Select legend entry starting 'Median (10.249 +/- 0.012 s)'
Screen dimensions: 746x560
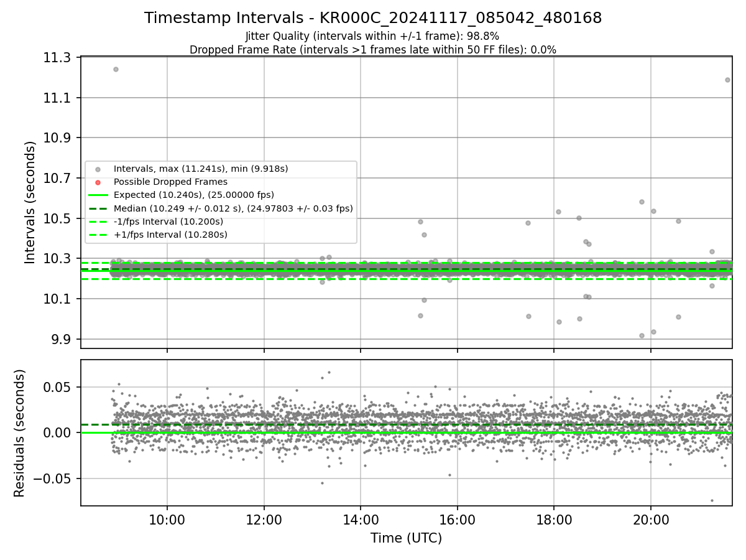tap(233, 208)
